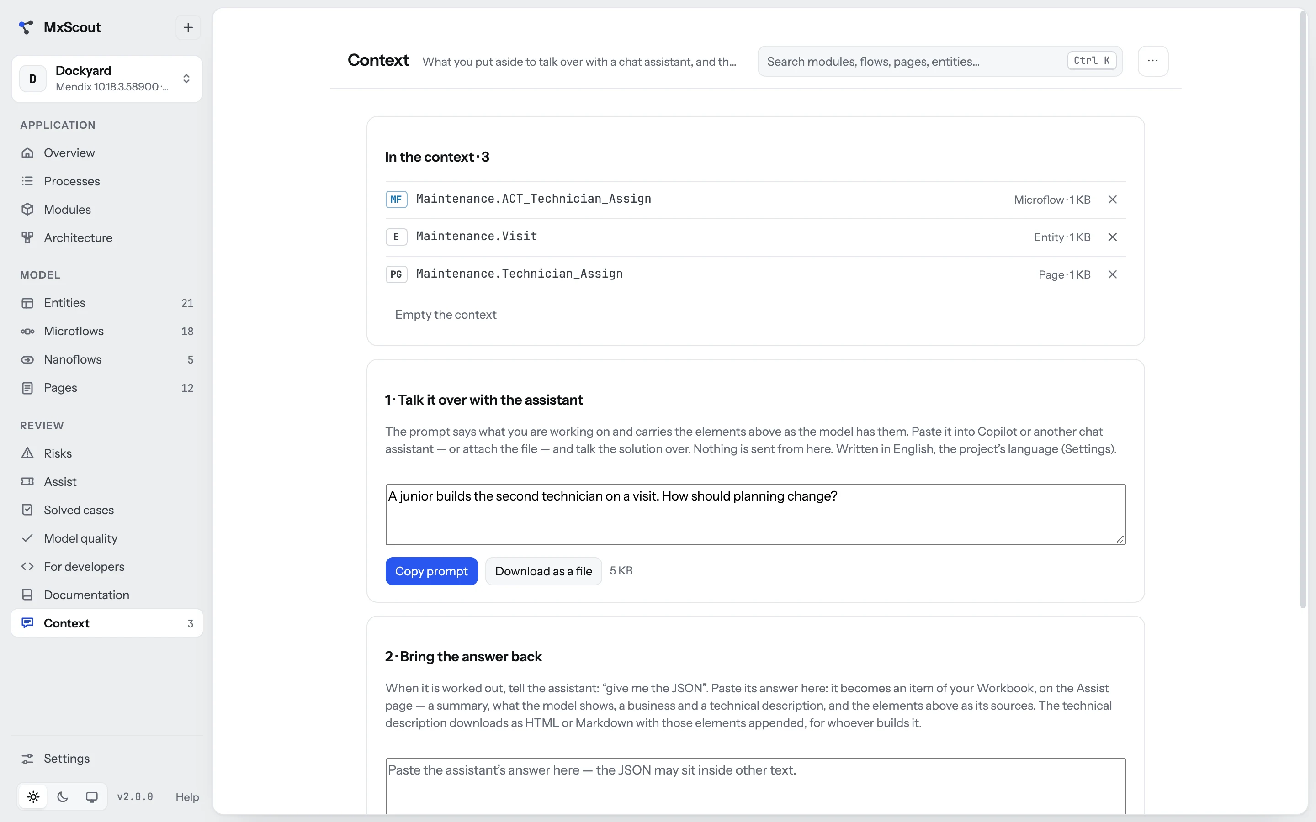The width and height of the screenshot is (1316, 822).
Task: Click Download as a file
Action: [x=543, y=571]
